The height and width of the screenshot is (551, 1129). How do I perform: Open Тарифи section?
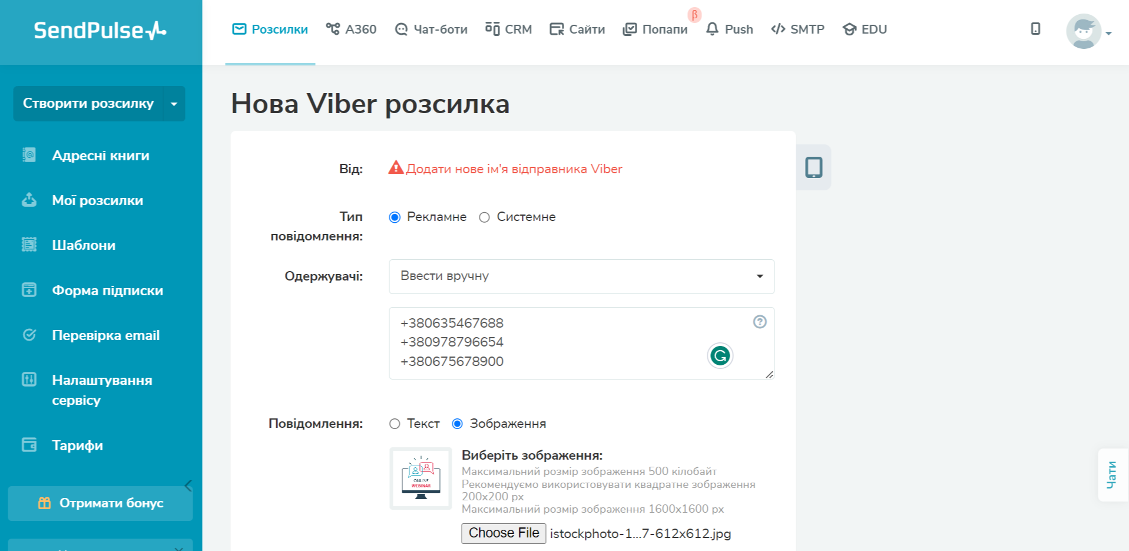point(78,446)
